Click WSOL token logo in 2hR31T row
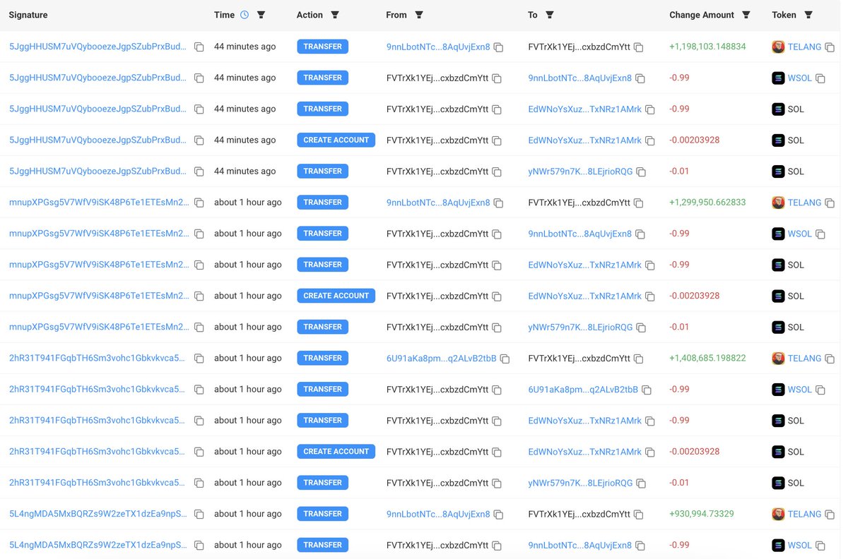The width and height of the screenshot is (848, 559). coord(778,389)
